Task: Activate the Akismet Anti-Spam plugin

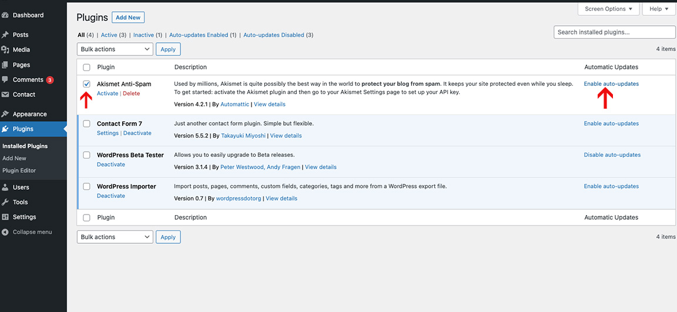Action: click(108, 93)
